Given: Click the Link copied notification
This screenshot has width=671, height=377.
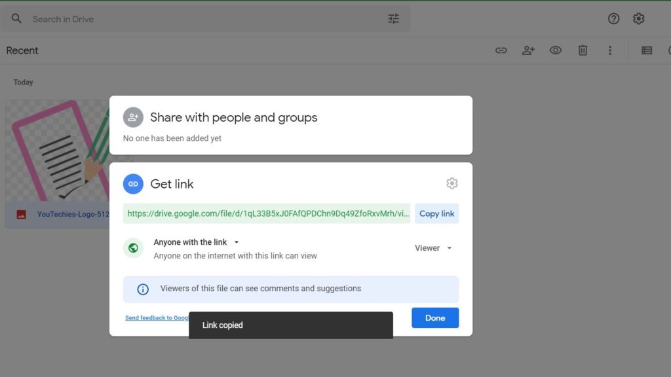Looking at the screenshot, I should (x=291, y=325).
